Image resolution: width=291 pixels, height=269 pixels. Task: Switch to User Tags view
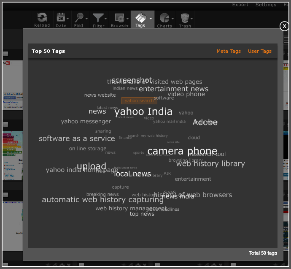[x=260, y=51]
